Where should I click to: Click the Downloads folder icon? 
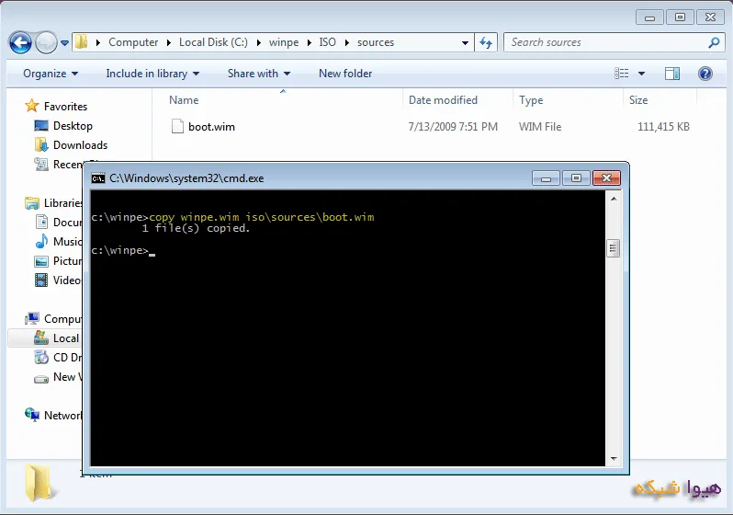tap(41, 145)
